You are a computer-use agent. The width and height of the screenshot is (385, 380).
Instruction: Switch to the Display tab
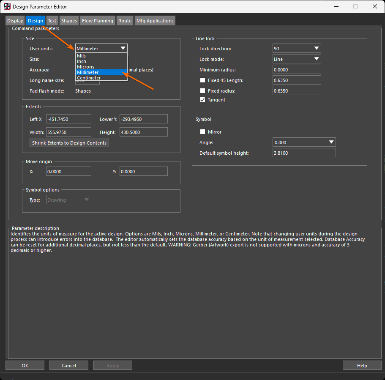[15, 21]
